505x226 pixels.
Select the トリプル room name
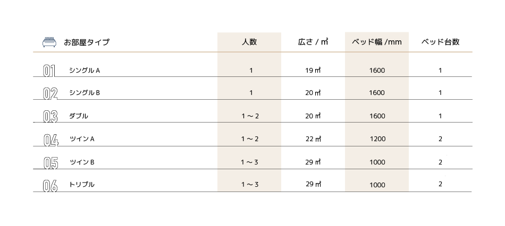pyautogui.click(x=82, y=185)
